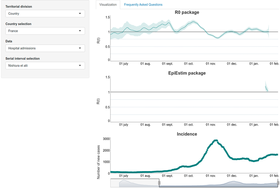Click the Number of new cases axis label
The width and height of the screenshot is (280, 188).
point(99,162)
